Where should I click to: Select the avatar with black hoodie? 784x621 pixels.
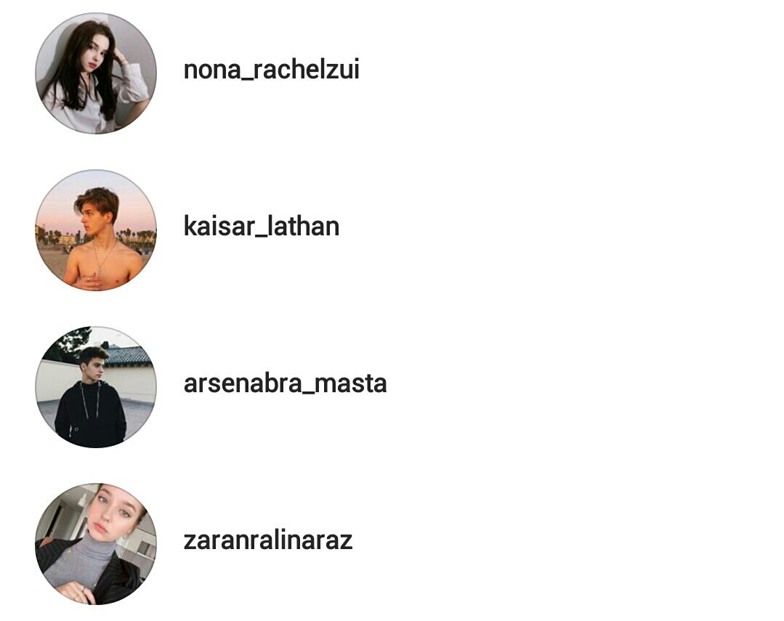[x=95, y=387]
